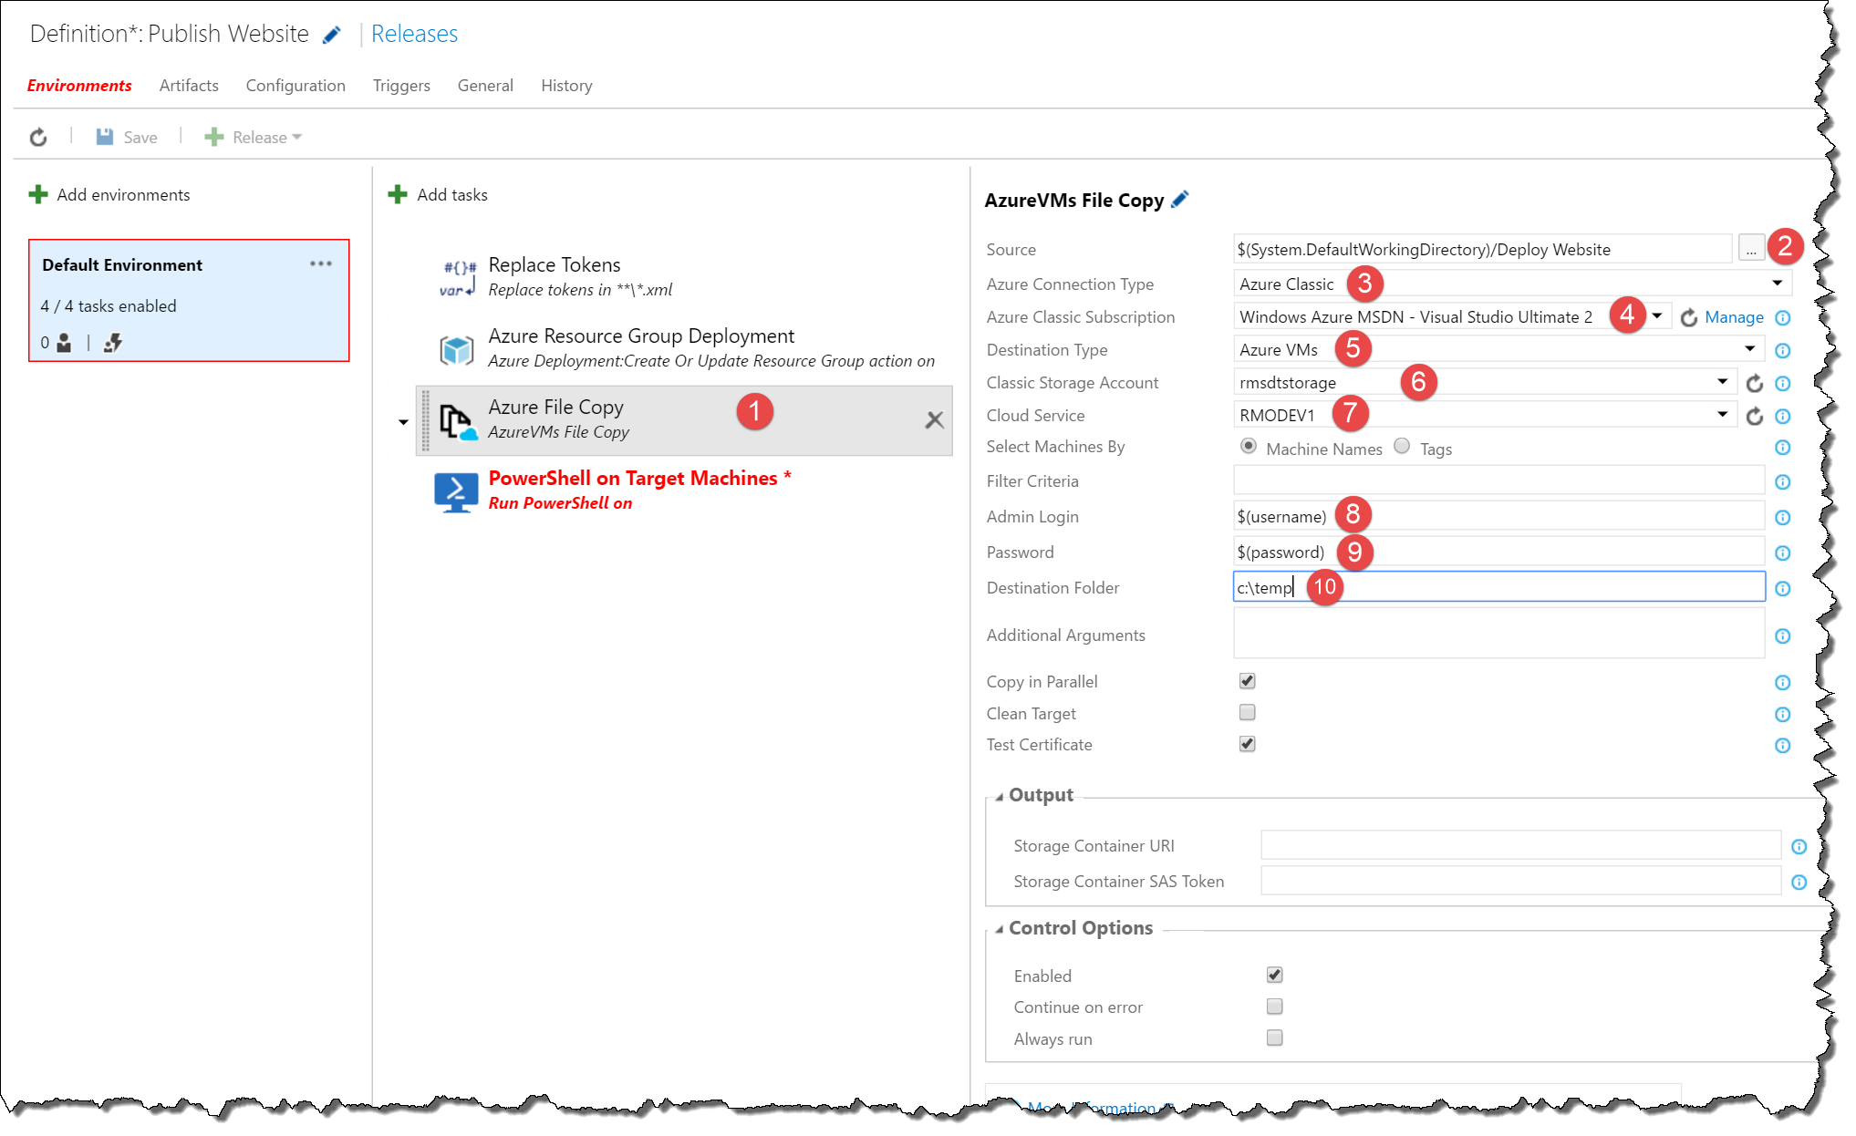Image resolution: width=1856 pixels, height=1136 pixels.
Task: Select the Tags radio button
Action: (1402, 447)
